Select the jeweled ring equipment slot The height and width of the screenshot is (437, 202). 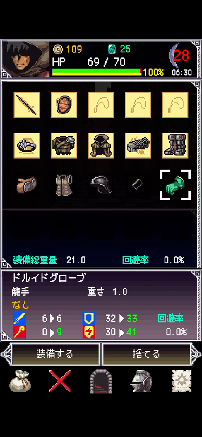pyautogui.click(x=27, y=145)
